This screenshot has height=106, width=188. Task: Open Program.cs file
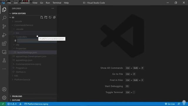click(x=33, y=68)
